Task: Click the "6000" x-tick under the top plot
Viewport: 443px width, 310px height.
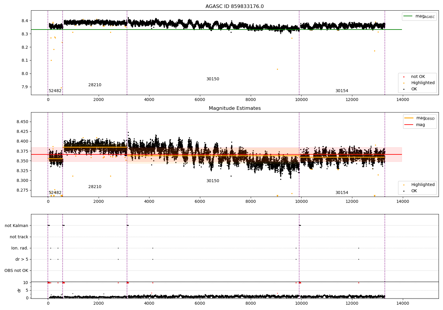Action: point(200,100)
